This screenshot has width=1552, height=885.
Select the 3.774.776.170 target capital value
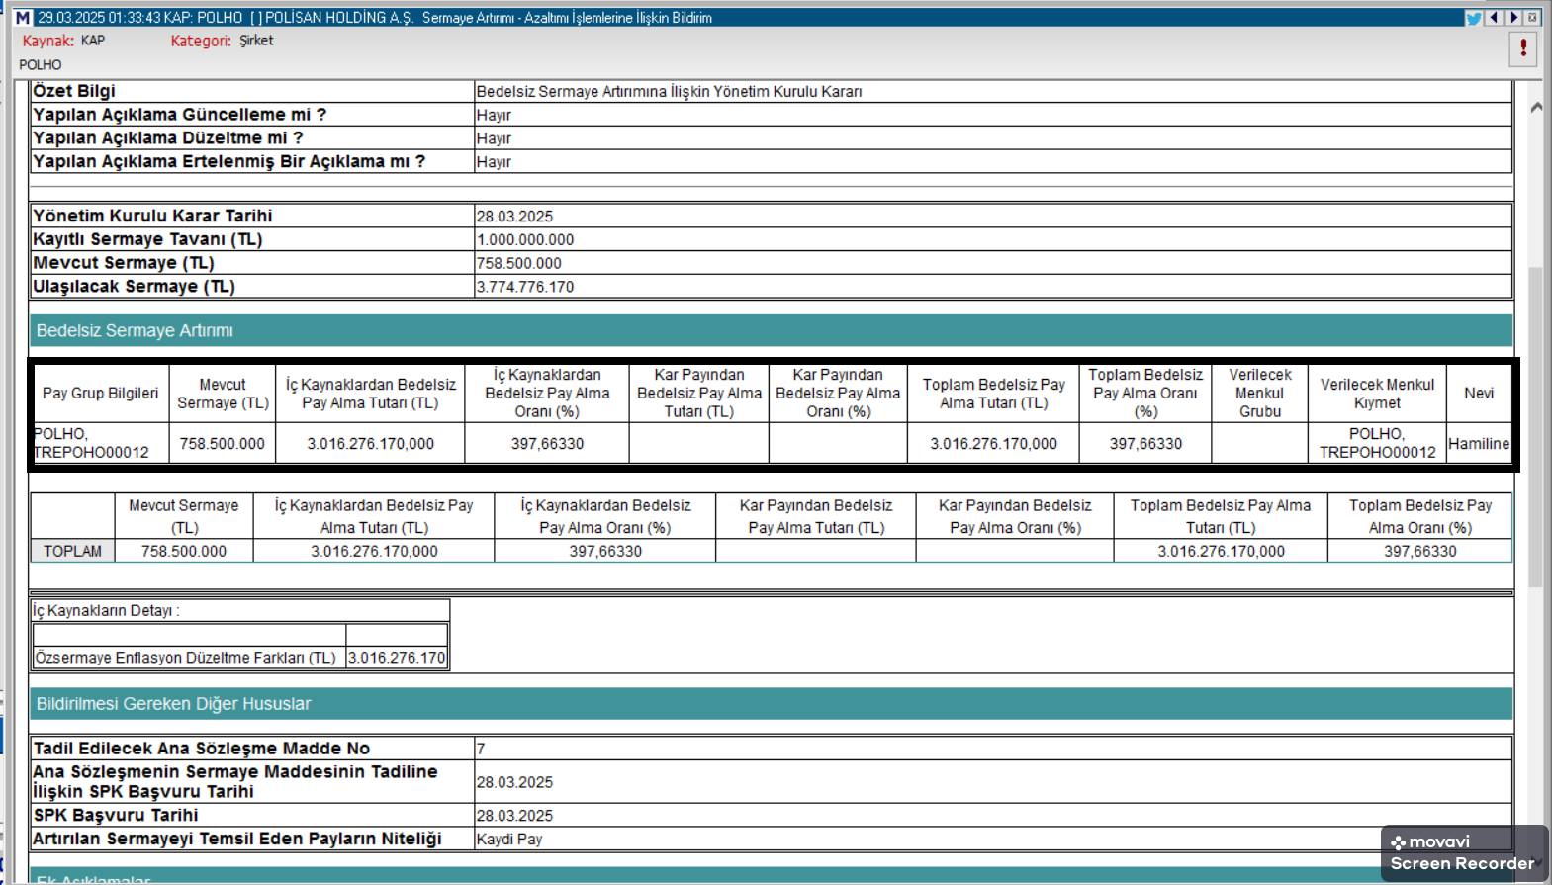tap(525, 288)
